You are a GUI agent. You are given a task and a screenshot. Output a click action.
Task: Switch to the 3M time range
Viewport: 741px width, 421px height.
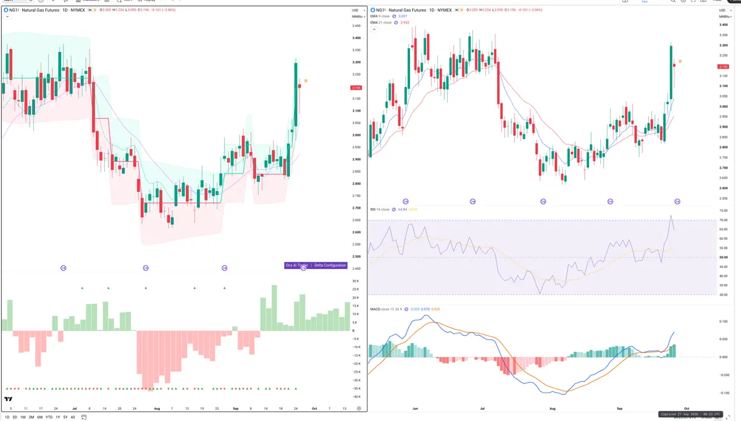(31, 417)
